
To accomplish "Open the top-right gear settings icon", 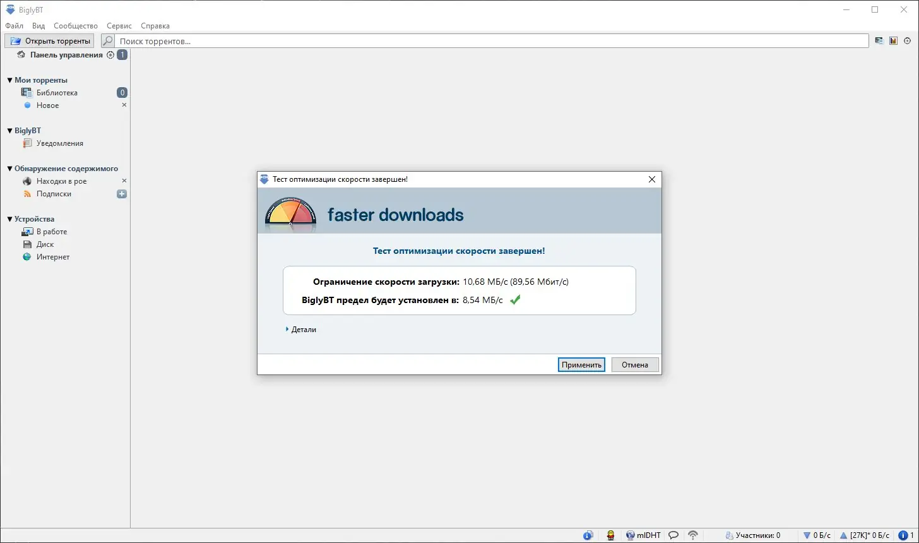I will pyautogui.click(x=908, y=41).
